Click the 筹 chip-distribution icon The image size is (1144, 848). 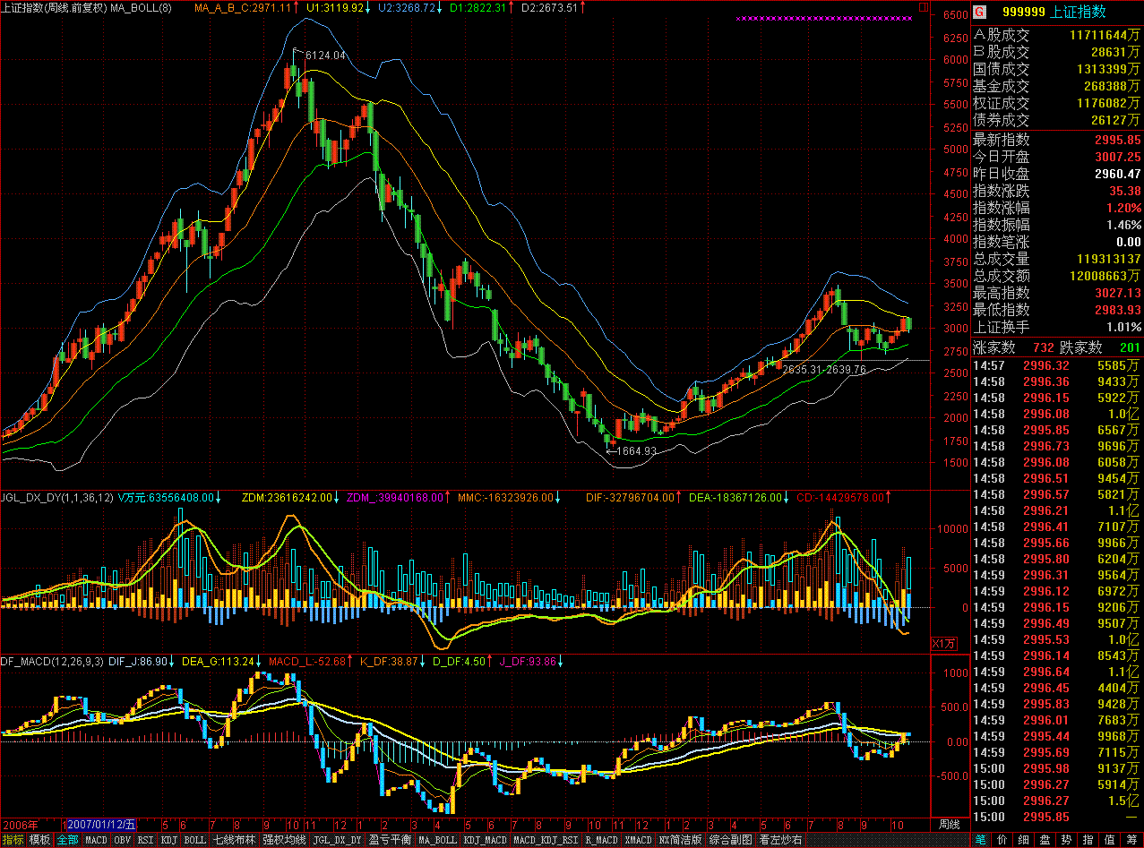[1132, 840]
